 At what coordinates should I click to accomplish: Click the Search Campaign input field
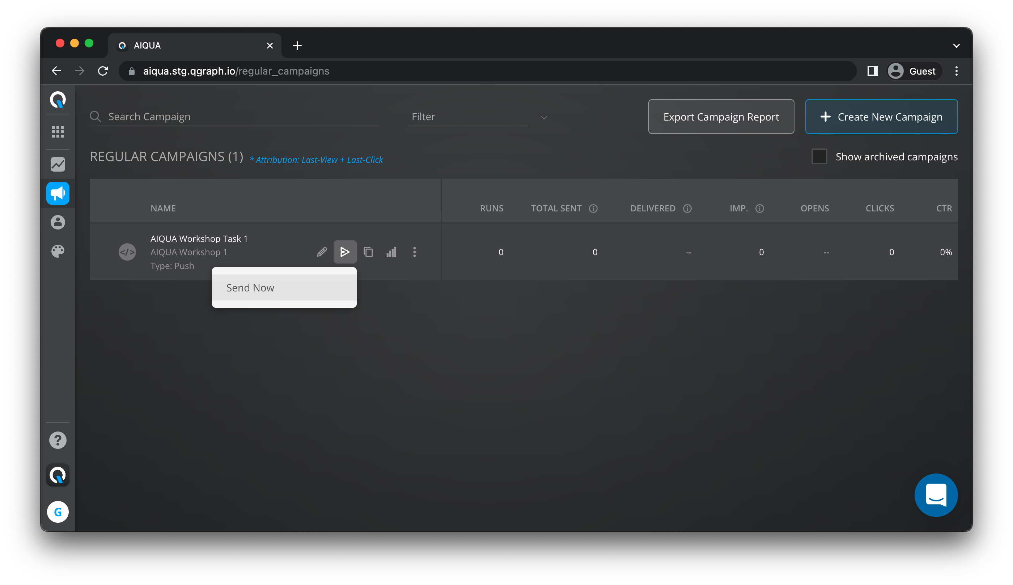pos(241,117)
